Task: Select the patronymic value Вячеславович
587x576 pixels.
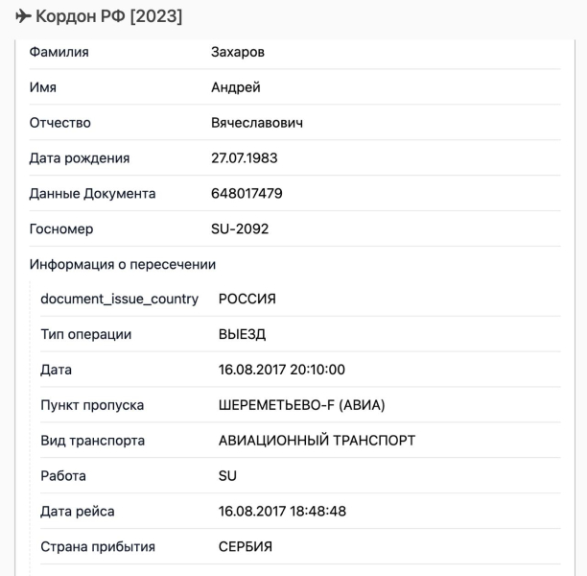Action: coord(258,123)
